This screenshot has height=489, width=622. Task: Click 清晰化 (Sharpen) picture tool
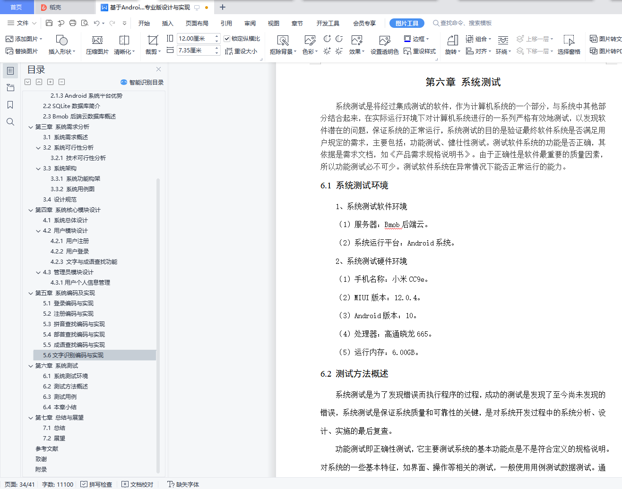(124, 45)
